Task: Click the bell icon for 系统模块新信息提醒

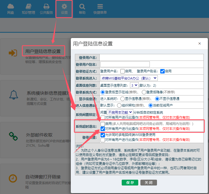Action: (13, 95)
